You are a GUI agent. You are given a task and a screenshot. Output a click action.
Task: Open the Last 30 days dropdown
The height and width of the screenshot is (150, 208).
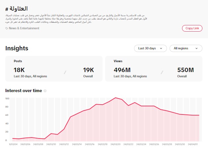pyautogui.click(x=150, y=48)
